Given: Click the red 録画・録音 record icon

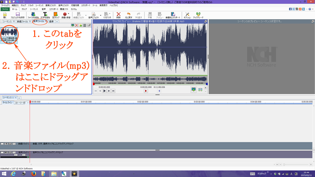Looking at the screenshot, I should 65,14.
